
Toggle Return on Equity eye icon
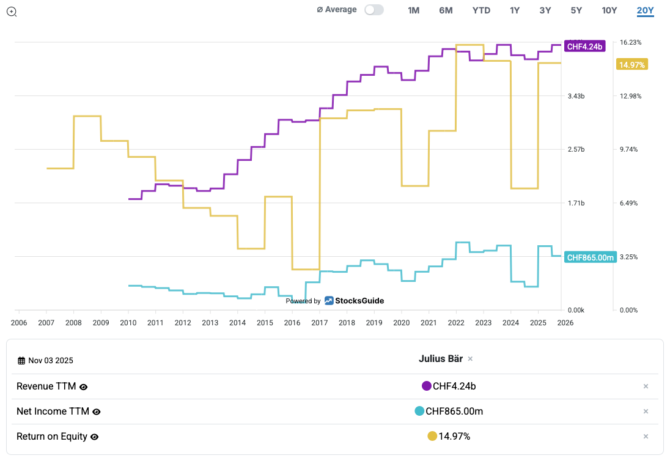(x=94, y=437)
